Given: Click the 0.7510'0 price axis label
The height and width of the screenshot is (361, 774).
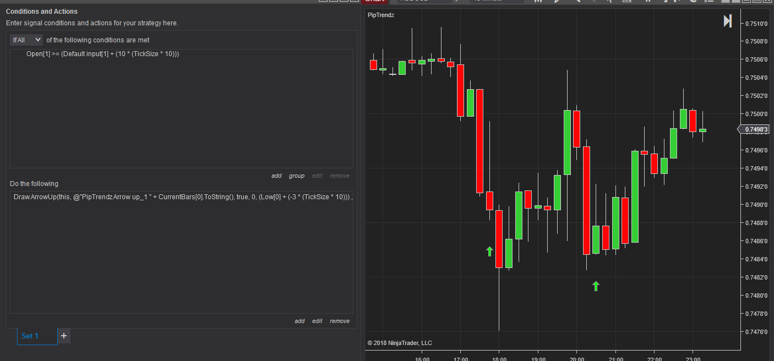Looking at the screenshot, I should coord(755,23).
